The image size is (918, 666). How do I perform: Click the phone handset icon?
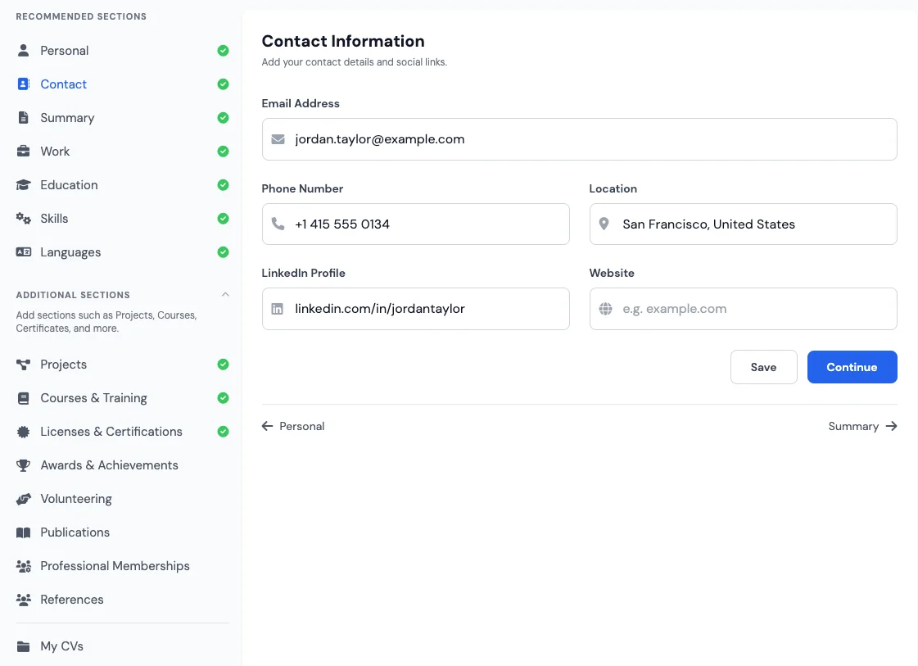point(278,224)
